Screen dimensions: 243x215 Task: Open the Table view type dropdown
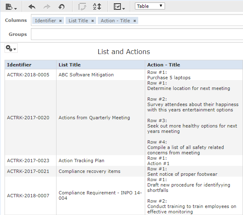[150, 6]
